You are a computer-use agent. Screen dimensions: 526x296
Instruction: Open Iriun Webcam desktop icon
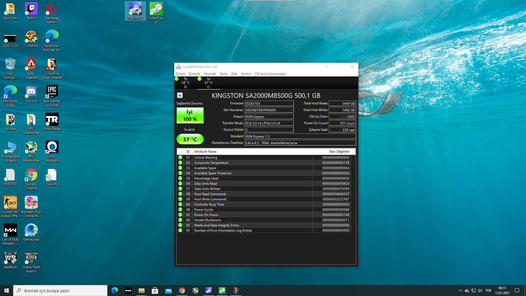pos(52,152)
